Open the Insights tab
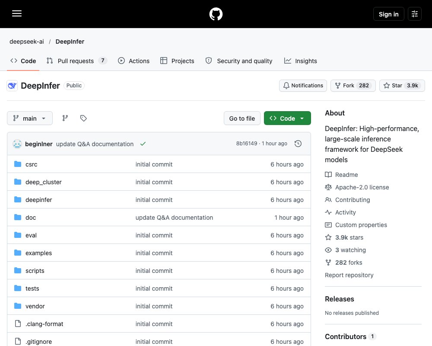The height and width of the screenshot is (346, 432). pos(301,61)
